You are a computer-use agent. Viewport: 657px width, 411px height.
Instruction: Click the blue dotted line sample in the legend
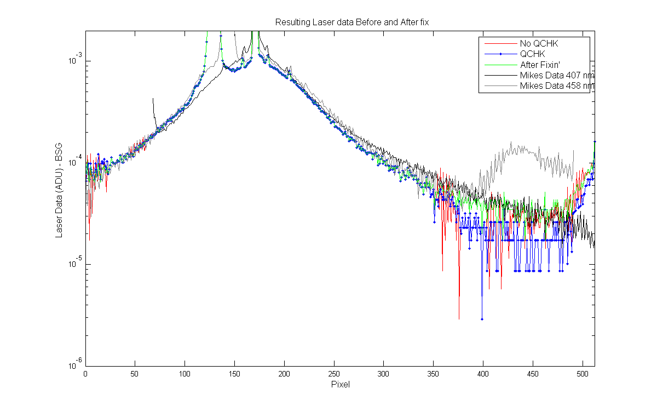point(500,54)
